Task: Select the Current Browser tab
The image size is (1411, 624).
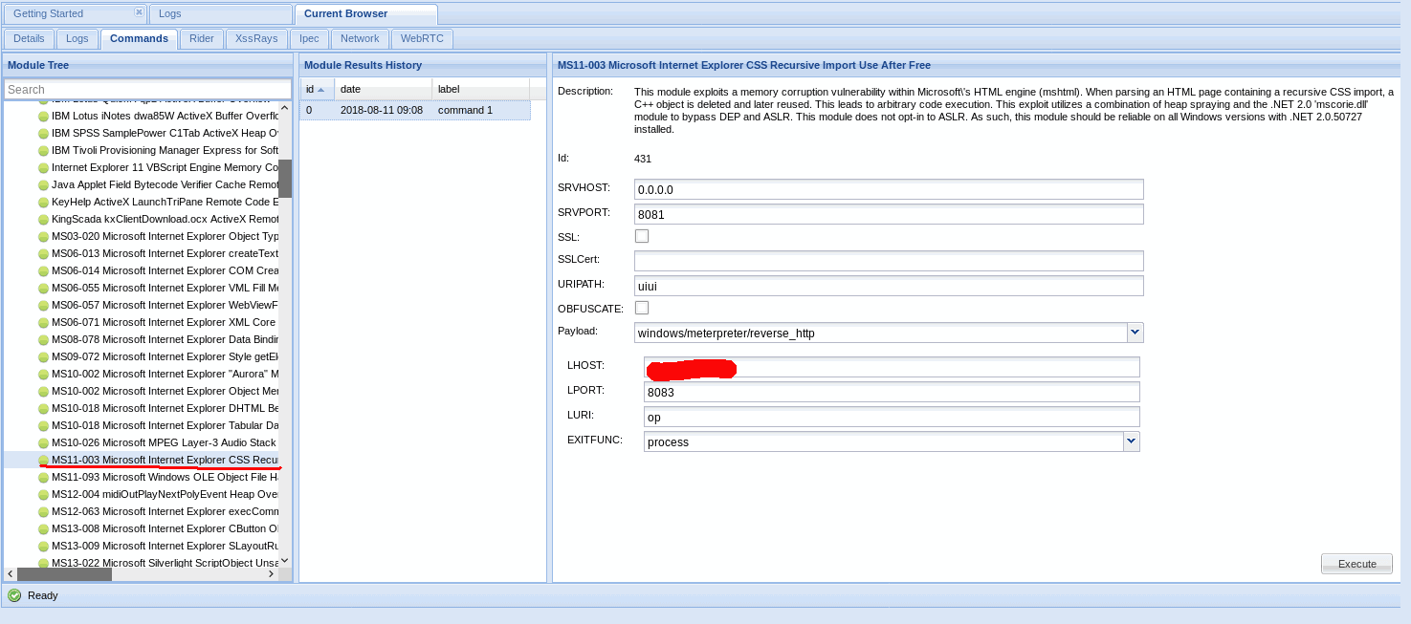Action: tap(366, 14)
